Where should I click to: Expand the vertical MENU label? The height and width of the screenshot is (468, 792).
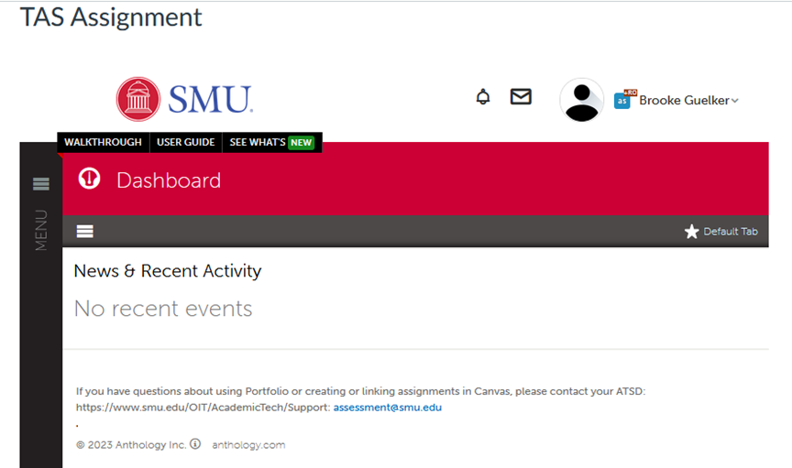coord(41,230)
